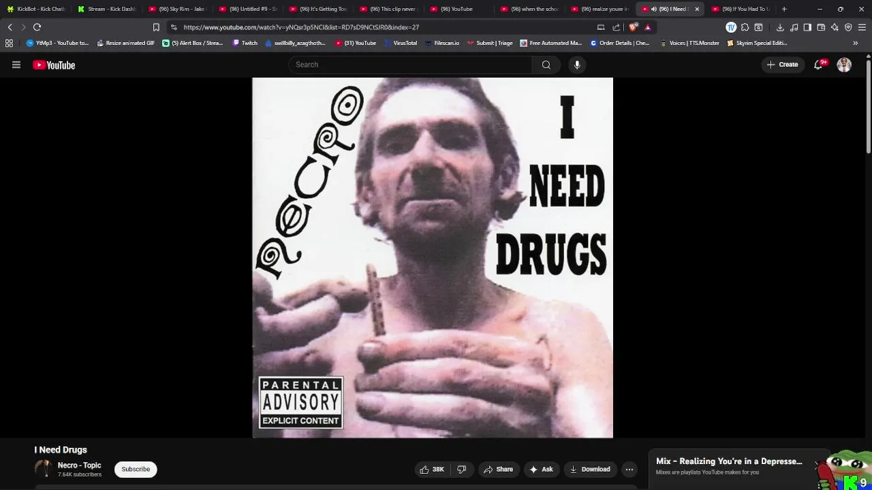
Task: Switch to This clip never tab
Action: point(389,9)
